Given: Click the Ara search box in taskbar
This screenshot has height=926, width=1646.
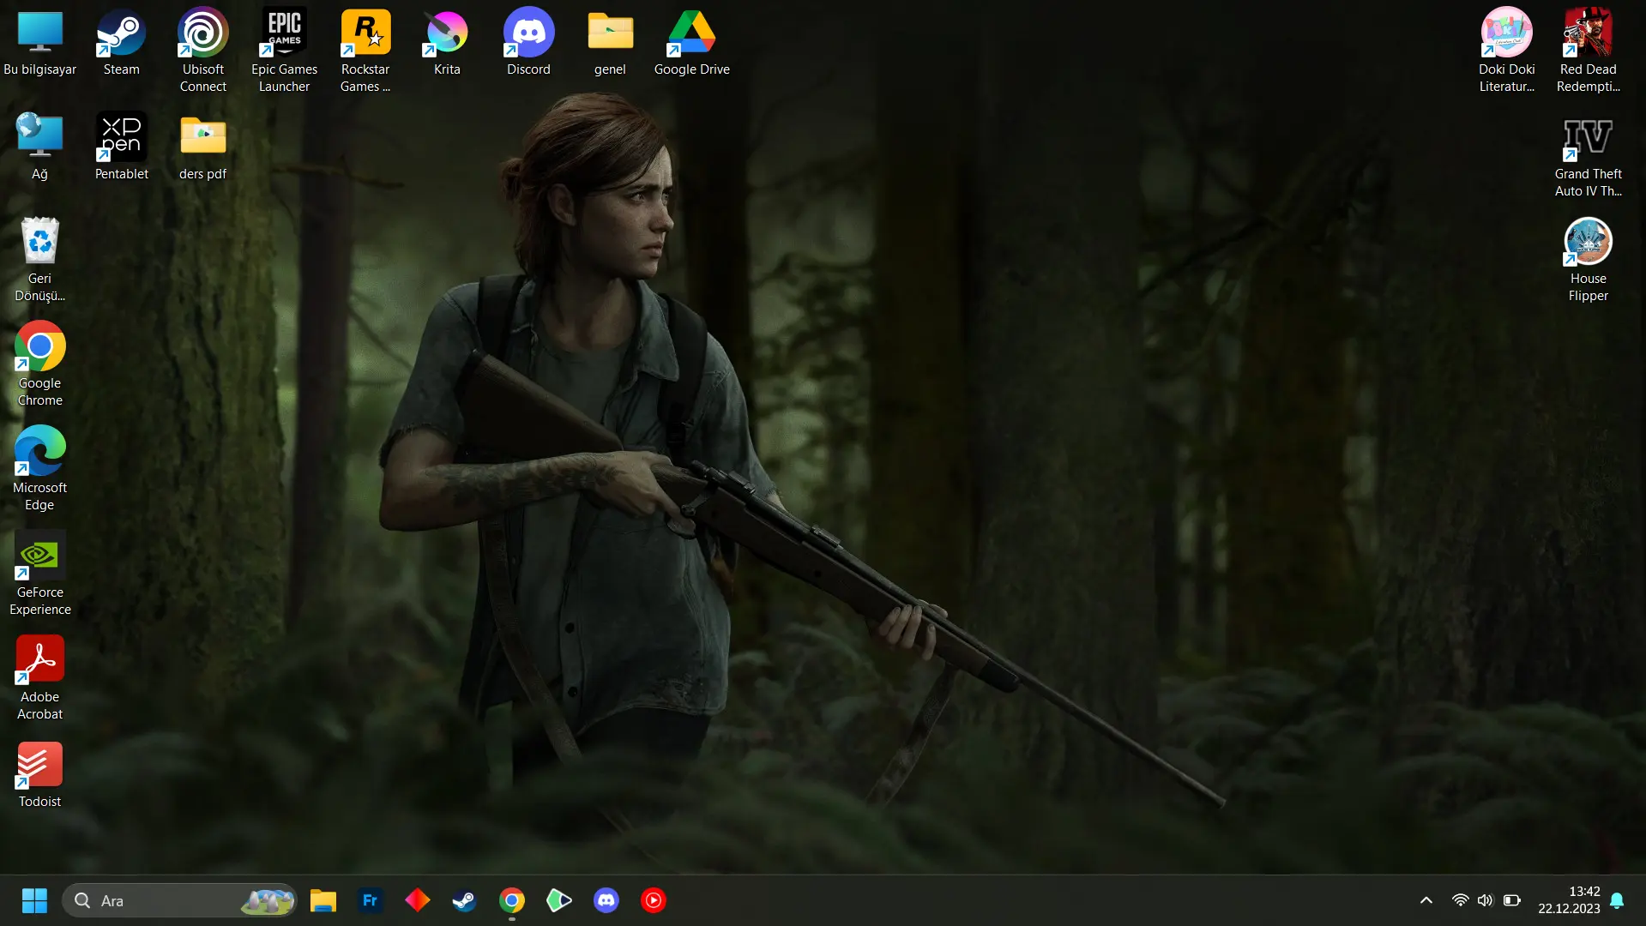Looking at the screenshot, I should point(180,900).
